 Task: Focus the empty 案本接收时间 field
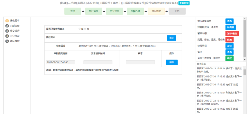98,62
